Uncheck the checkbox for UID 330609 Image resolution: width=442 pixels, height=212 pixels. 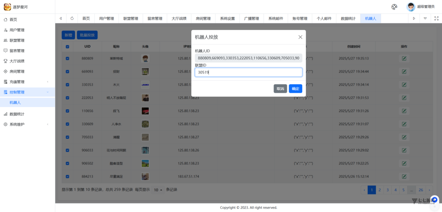tap(67, 124)
